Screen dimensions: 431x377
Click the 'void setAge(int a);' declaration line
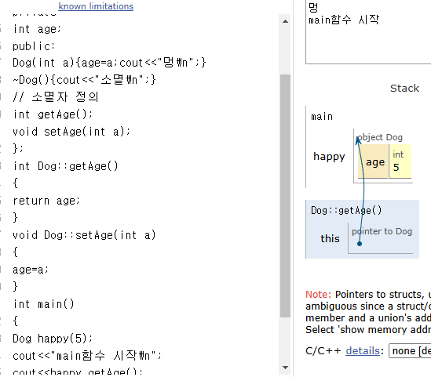(71, 132)
